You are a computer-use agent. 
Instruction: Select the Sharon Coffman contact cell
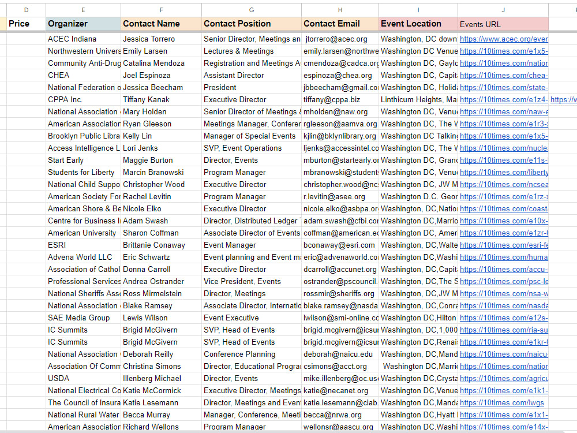[x=161, y=233]
